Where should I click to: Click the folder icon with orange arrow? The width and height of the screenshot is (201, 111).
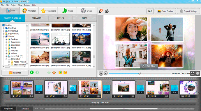pos(65,73)
